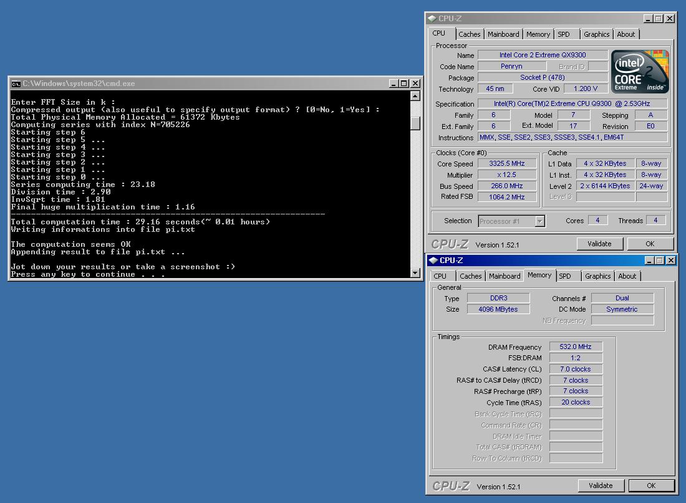Minimize the lower CPU-Z window
The image size is (686, 503).
tap(650, 261)
